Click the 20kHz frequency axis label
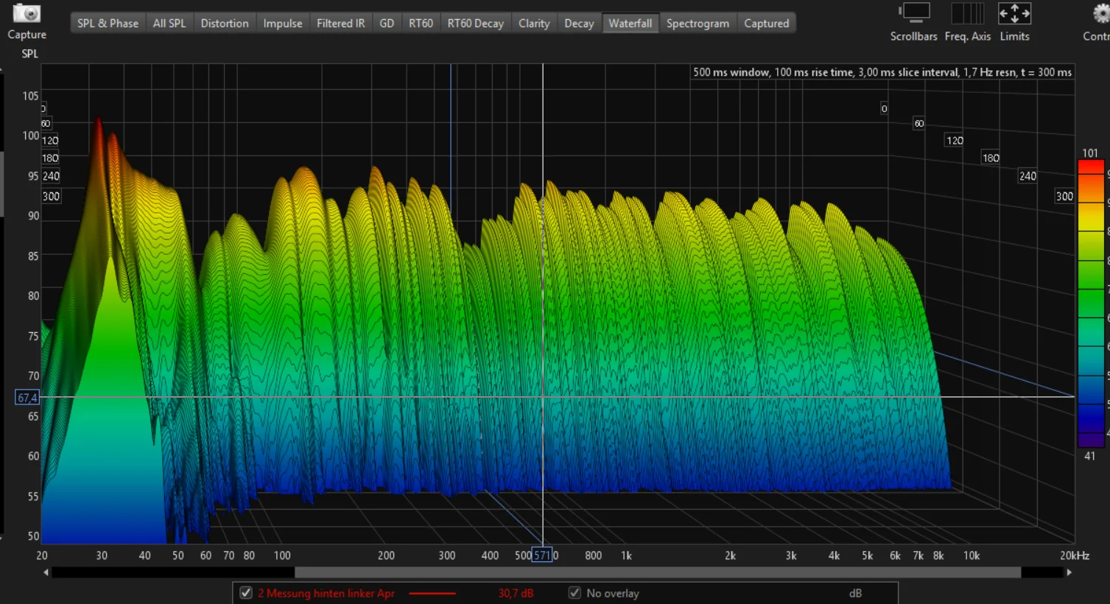Viewport: 1110px width, 604px height. point(1075,555)
